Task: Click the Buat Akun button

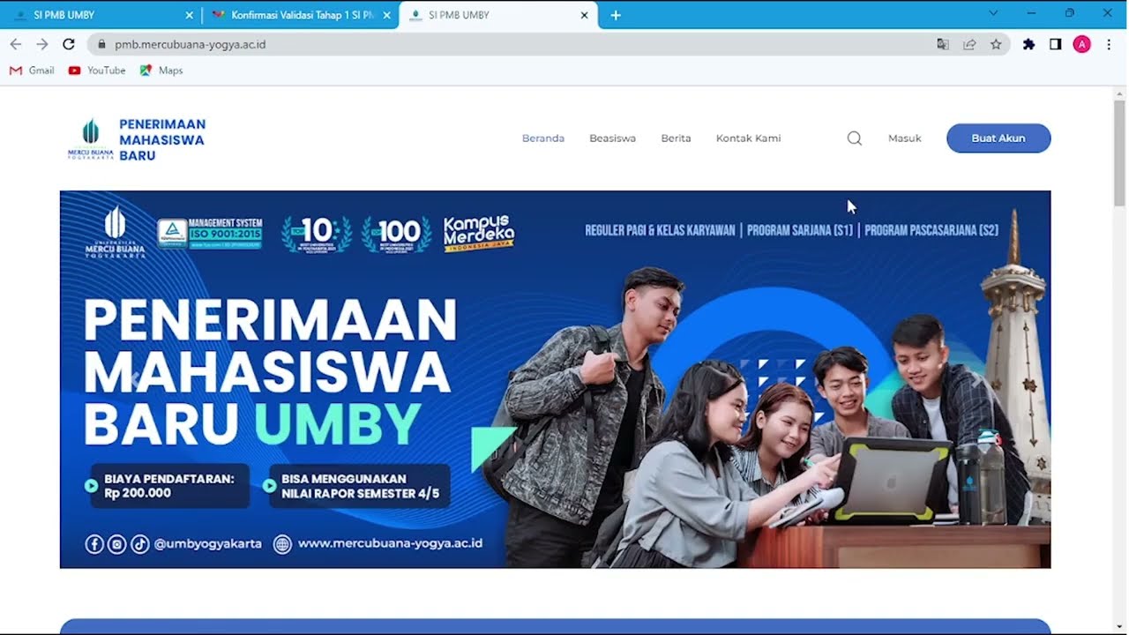Action: click(998, 138)
